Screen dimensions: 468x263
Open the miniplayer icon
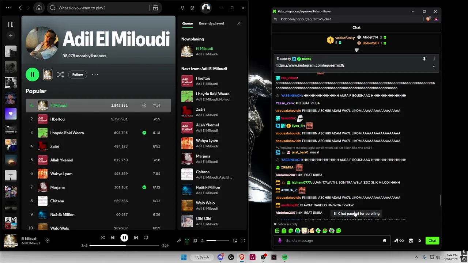pos(235,241)
